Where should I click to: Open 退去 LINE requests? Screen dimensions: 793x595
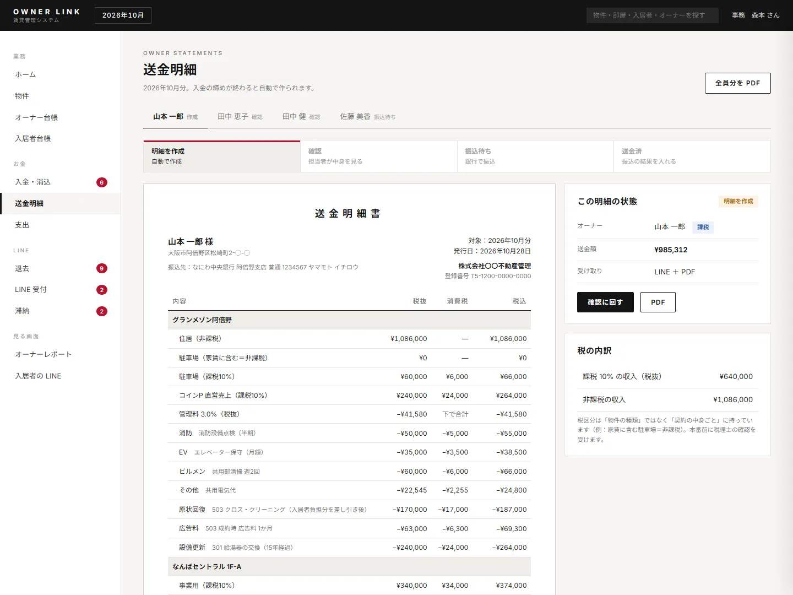[x=61, y=268]
